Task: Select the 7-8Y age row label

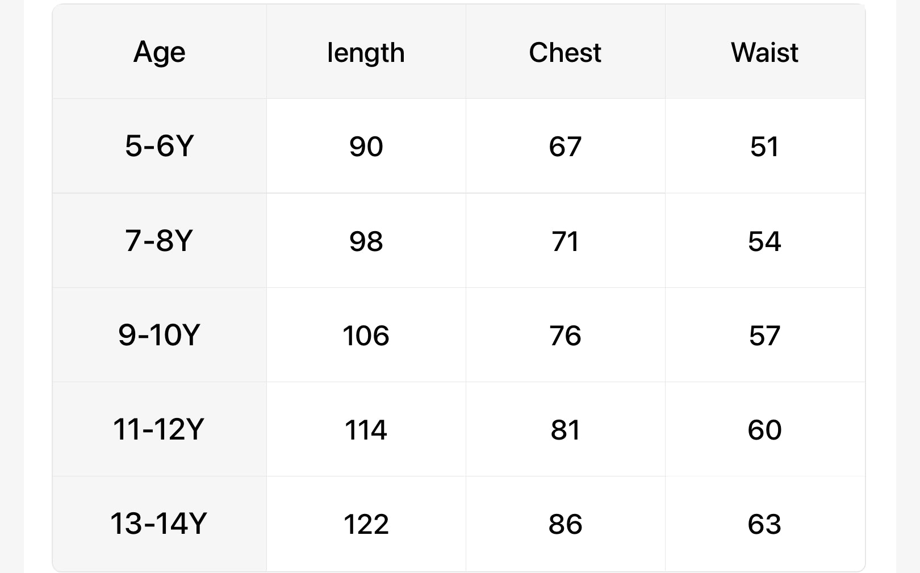Action: click(159, 241)
